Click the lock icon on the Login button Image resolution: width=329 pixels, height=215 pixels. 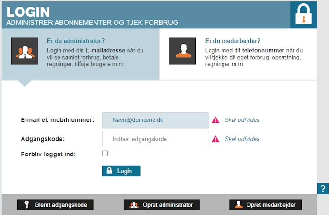(x=109, y=171)
